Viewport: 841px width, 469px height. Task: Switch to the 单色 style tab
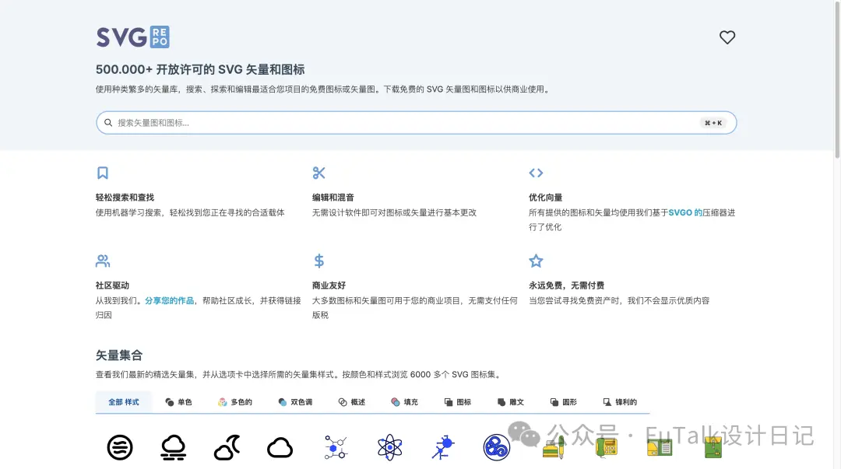(178, 402)
